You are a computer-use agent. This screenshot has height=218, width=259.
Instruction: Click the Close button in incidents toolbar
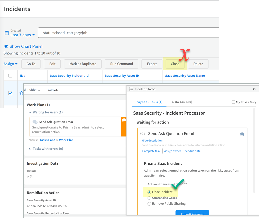pos(175,64)
